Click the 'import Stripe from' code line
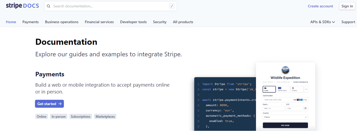The height and width of the screenshot is (134, 357). 227,84
